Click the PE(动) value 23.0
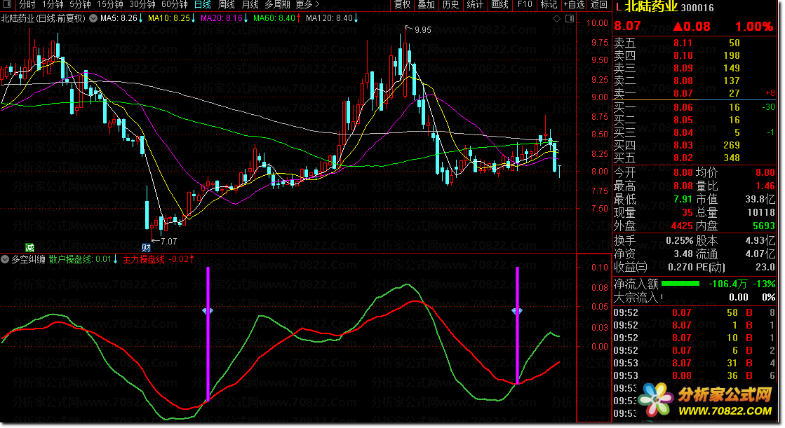The height and width of the screenshot is (428, 785). pos(765,268)
